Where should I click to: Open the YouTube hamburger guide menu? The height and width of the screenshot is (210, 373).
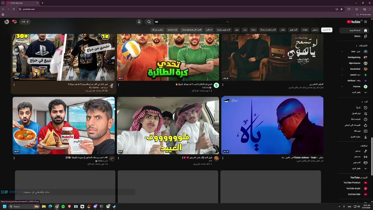(x=365, y=22)
